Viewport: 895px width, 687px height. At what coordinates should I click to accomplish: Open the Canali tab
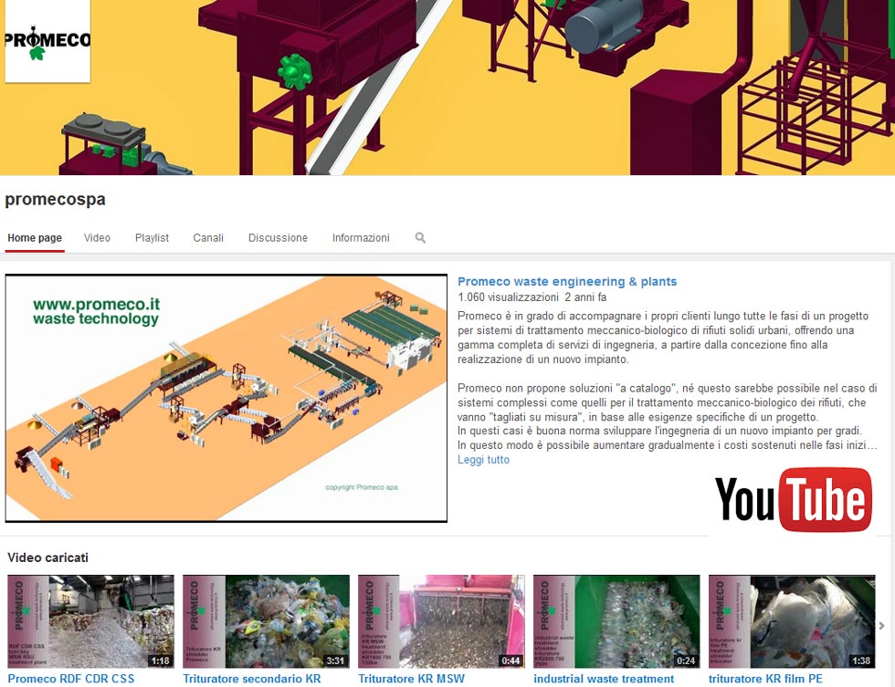coord(208,237)
